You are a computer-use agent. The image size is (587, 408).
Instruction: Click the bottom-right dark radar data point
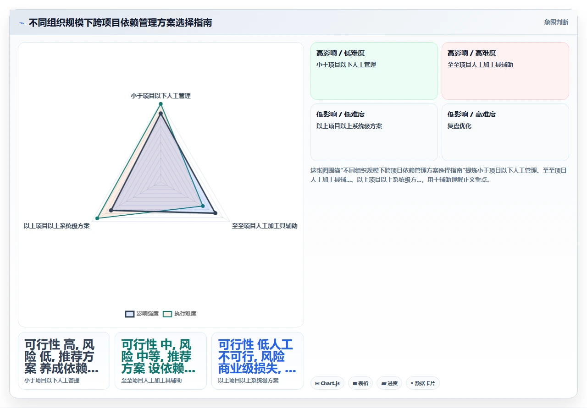pos(215,213)
